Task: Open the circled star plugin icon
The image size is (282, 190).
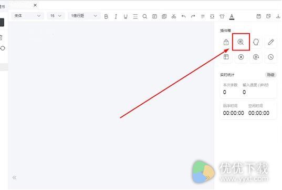Action: click(241, 57)
